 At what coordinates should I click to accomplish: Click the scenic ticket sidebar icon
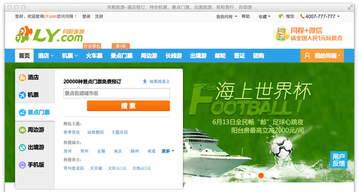point(22,113)
